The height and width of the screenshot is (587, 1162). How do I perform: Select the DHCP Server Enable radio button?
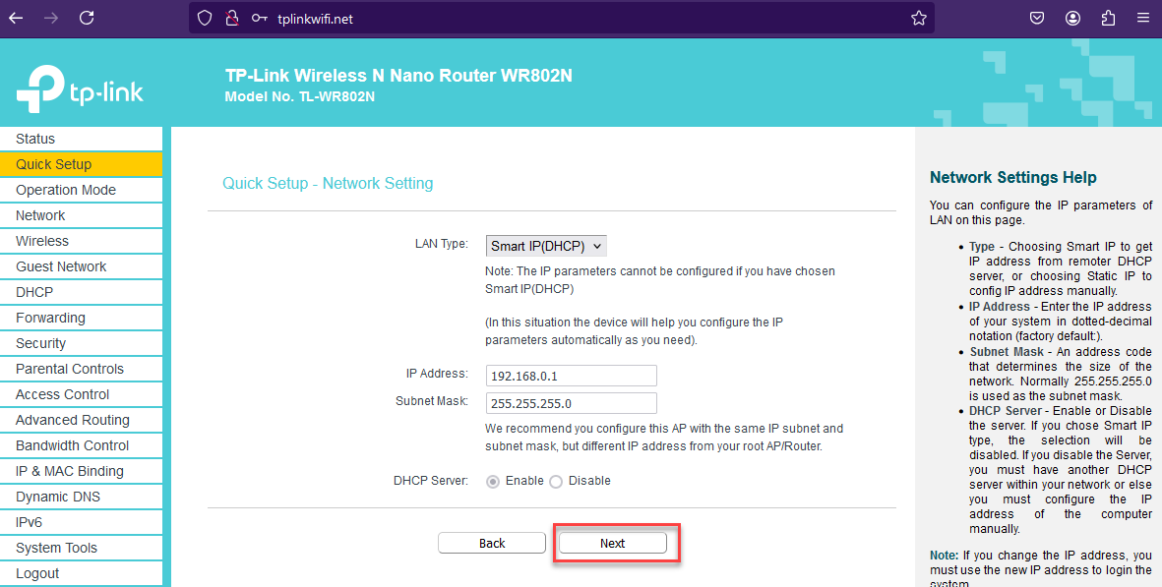point(493,481)
